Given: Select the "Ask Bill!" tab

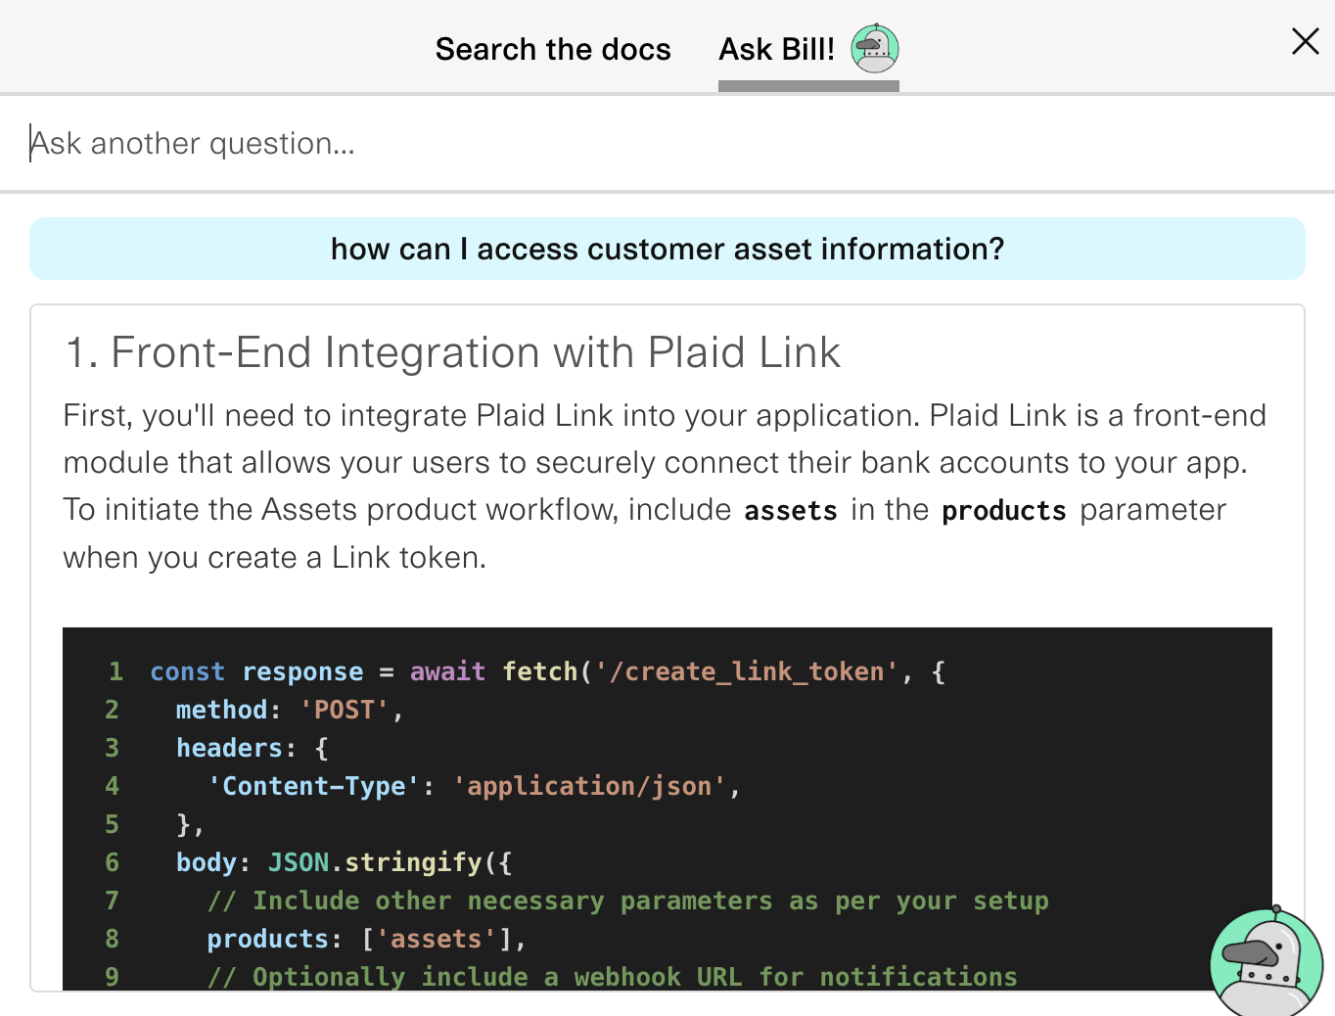Looking at the screenshot, I should [x=777, y=49].
